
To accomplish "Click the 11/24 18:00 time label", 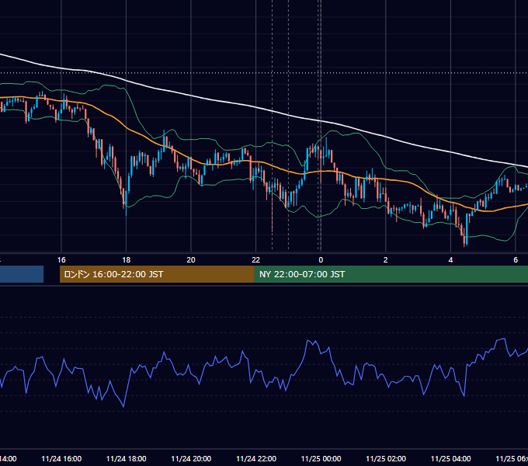I will click(127, 458).
